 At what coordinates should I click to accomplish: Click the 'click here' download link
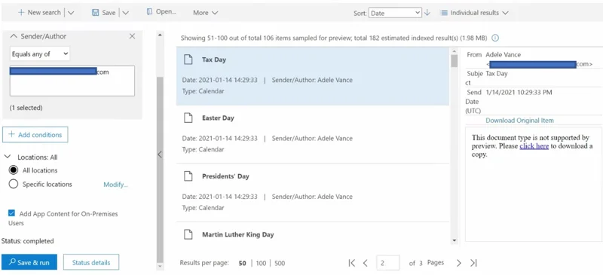click(x=534, y=146)
